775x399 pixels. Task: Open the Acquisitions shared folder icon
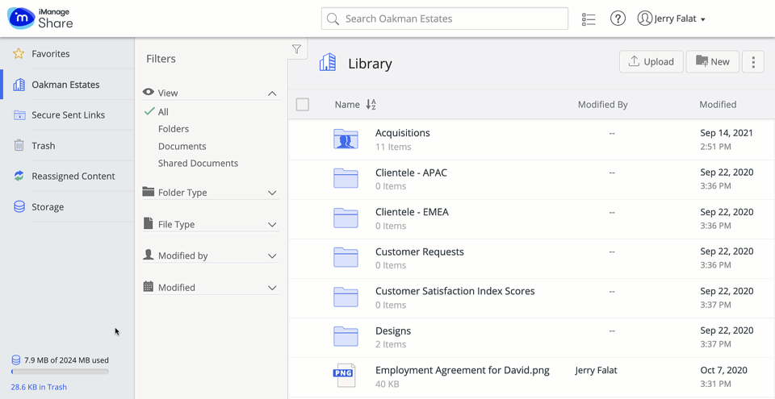point(346,139)
